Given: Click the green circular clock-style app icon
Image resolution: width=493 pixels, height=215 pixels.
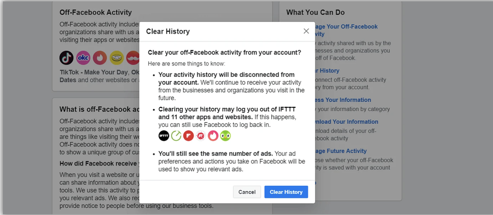Looking at the screenshot, I should coord(176,136).
